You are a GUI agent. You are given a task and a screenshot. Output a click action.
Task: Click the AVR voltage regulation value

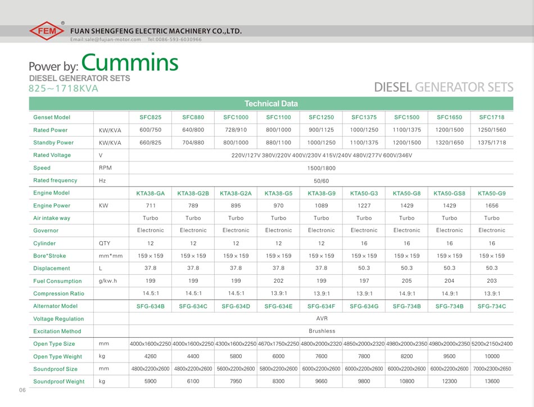[x=322, y=318]
